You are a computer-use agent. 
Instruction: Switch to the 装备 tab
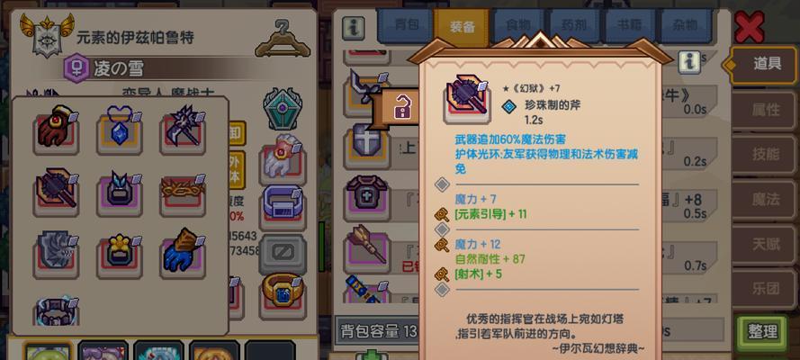(x=463, y=26)
